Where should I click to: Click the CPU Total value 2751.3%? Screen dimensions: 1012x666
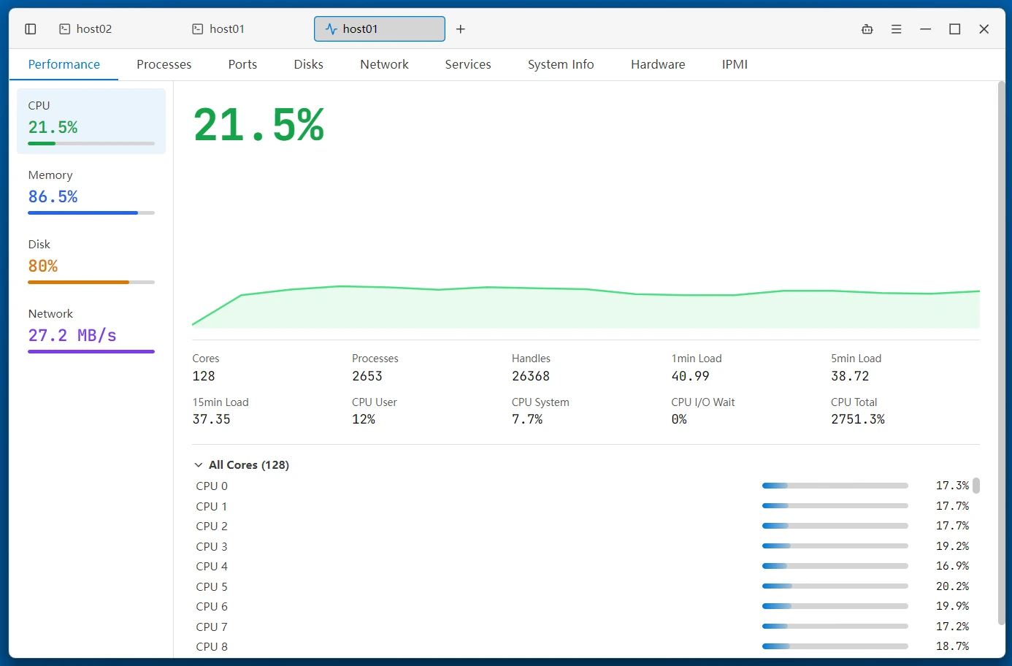858,419
